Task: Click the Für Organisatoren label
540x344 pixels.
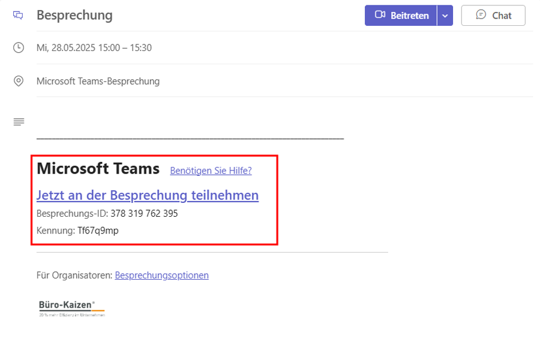Action: [74, 275]
